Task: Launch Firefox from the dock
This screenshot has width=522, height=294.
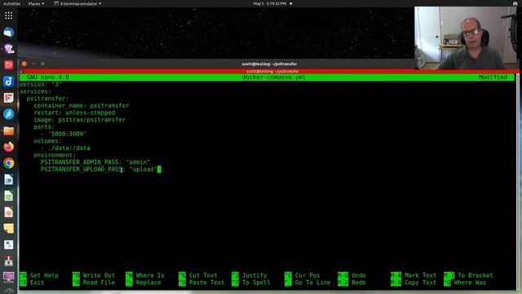Action: [x=9, y=147]
